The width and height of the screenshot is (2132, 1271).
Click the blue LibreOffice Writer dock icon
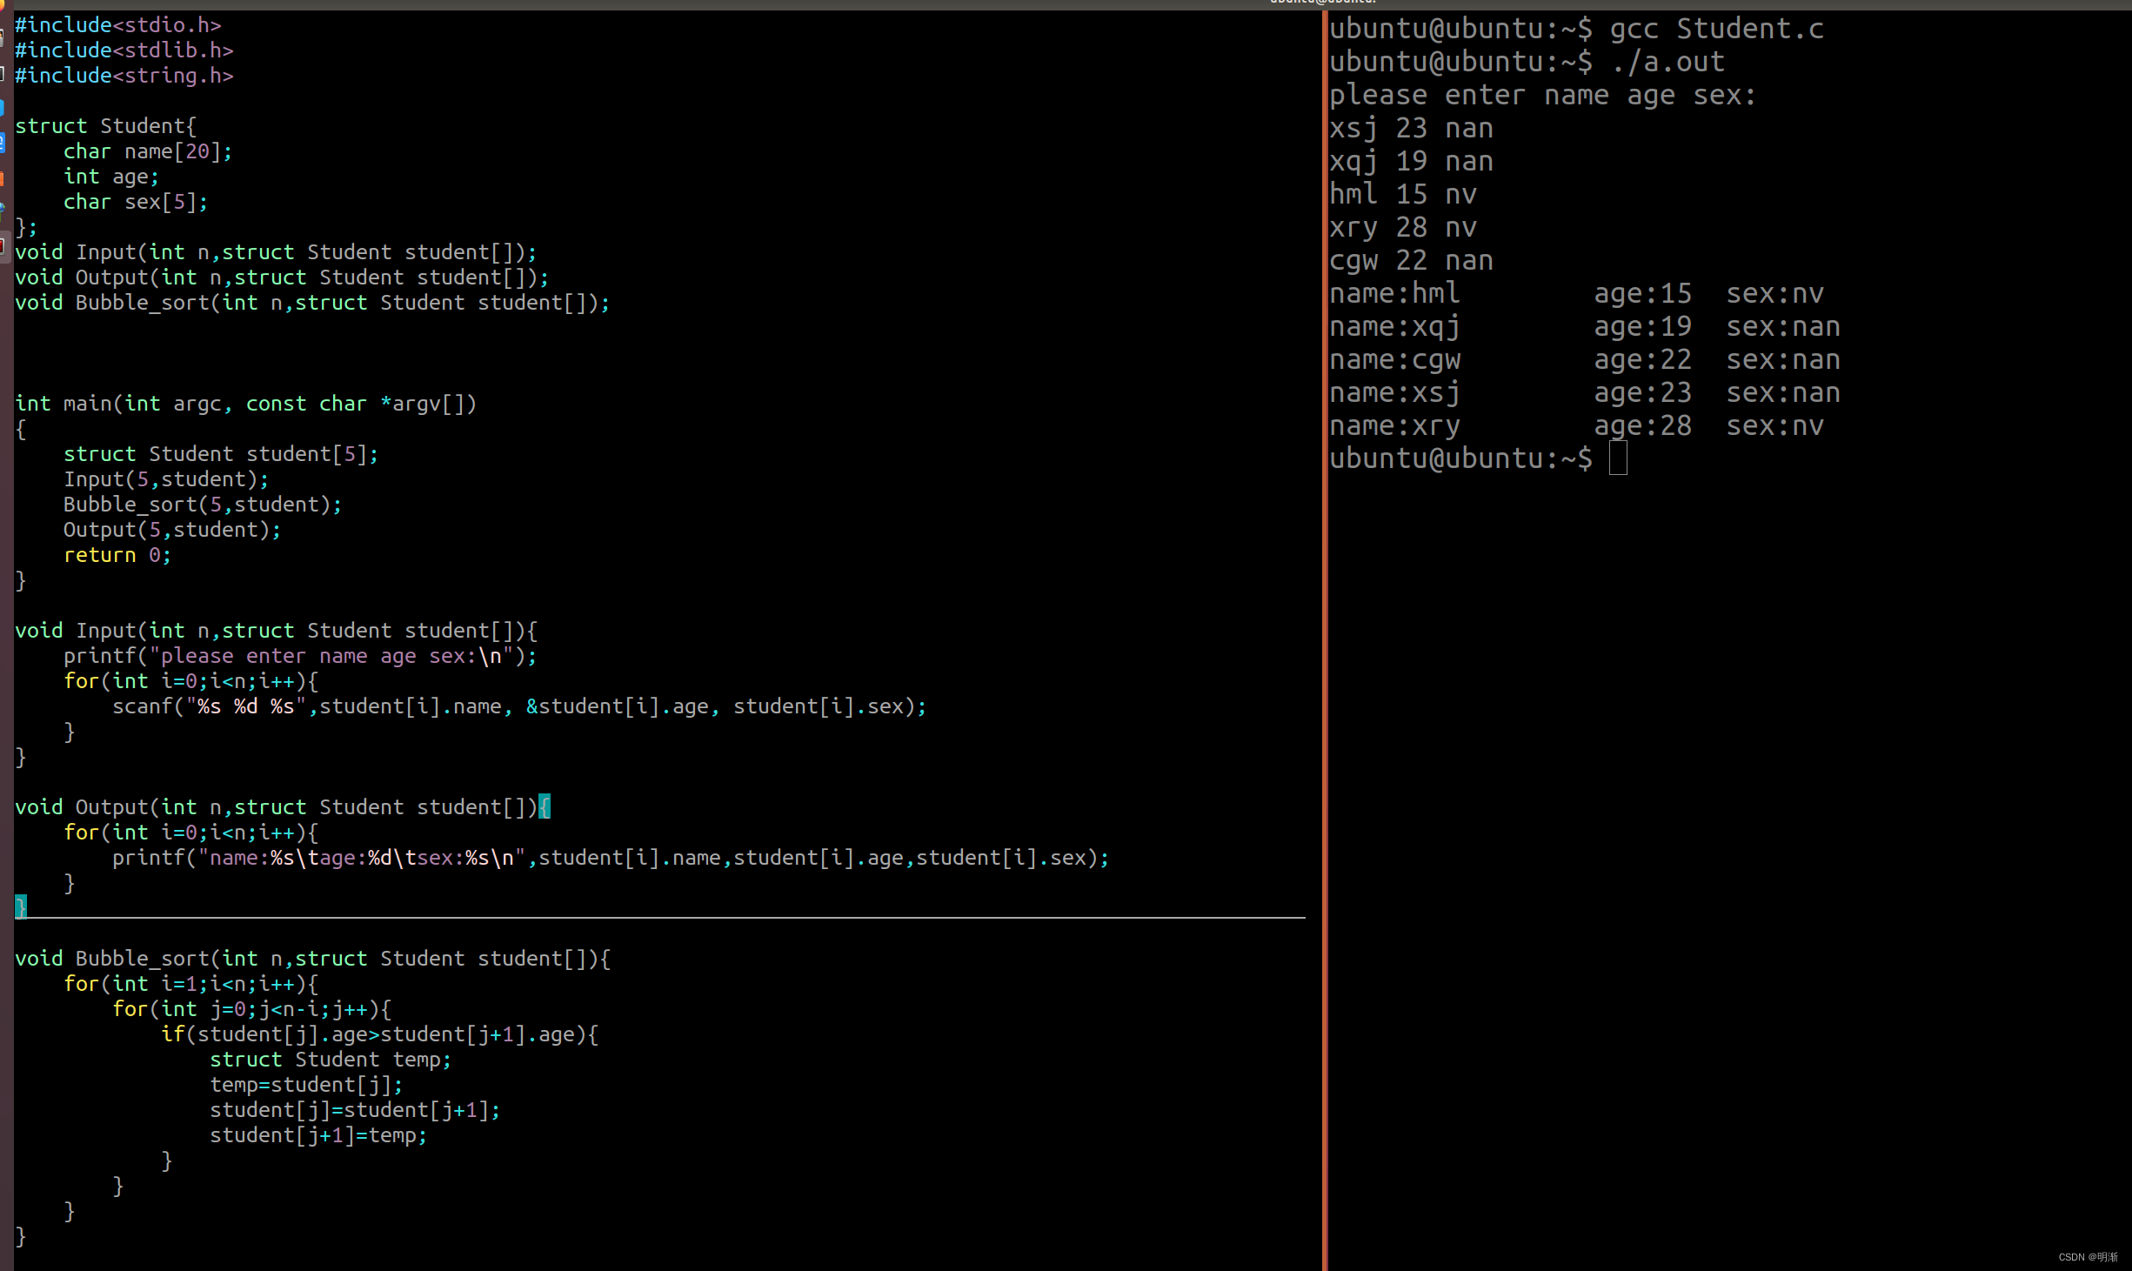[3, 143]
